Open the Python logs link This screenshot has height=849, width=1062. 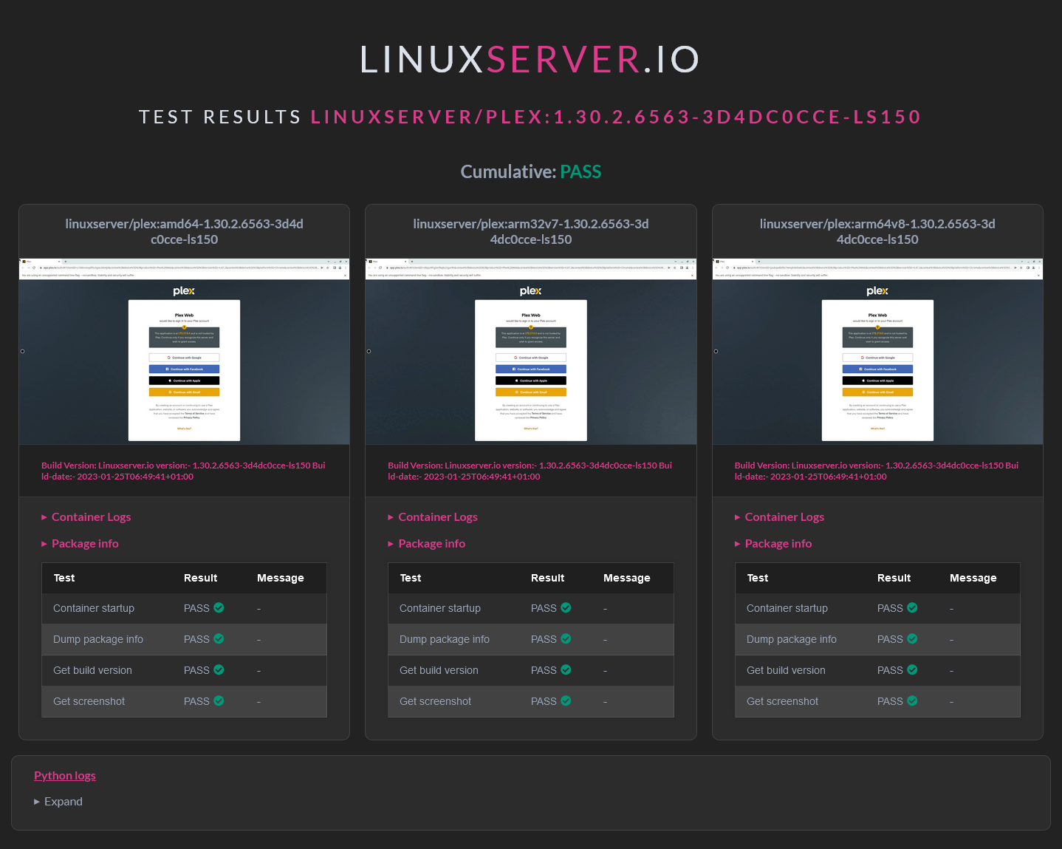click(x=65, y=776)
